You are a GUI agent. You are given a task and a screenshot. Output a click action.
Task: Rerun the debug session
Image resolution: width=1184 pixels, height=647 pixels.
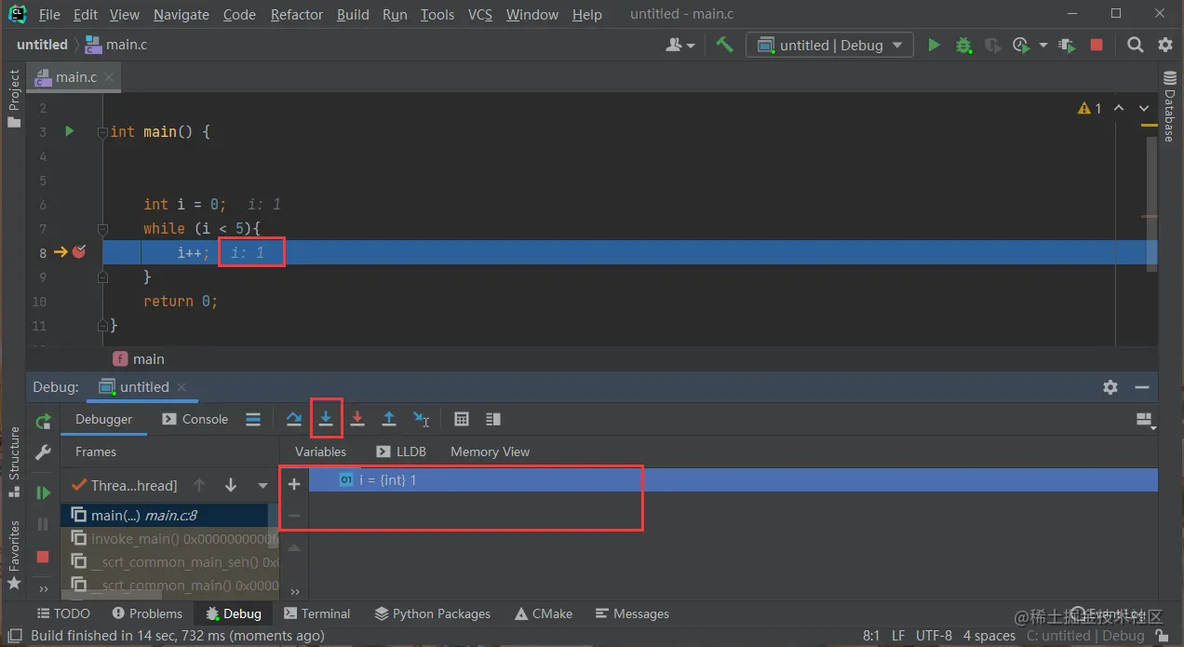coord(43,421)
